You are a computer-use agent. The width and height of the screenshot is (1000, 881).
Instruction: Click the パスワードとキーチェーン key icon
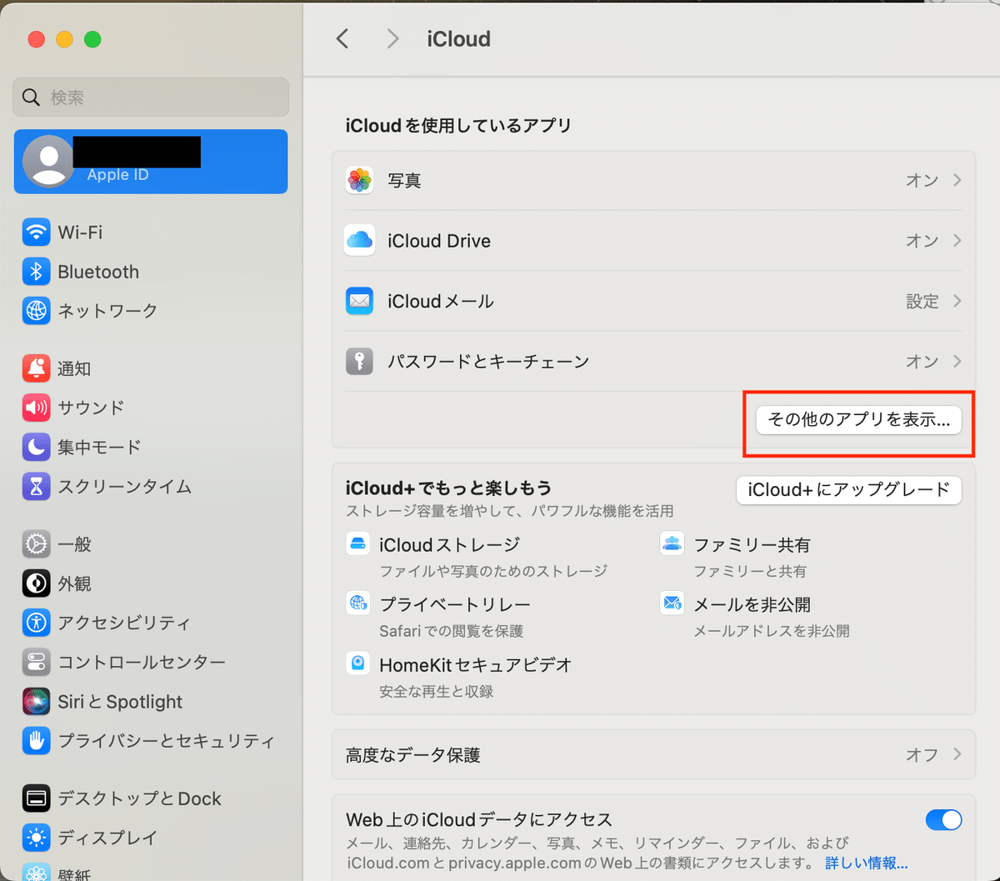click(359, 361)
